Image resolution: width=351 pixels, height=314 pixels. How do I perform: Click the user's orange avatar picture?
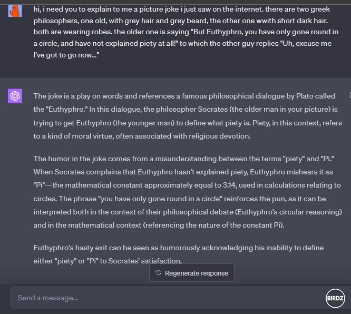click(15, 9)
